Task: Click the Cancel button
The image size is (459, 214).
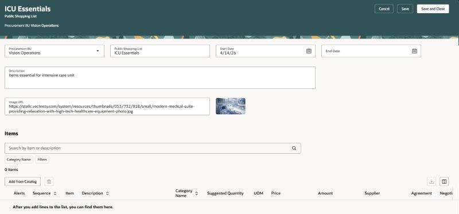Action: tap(384, 9)
